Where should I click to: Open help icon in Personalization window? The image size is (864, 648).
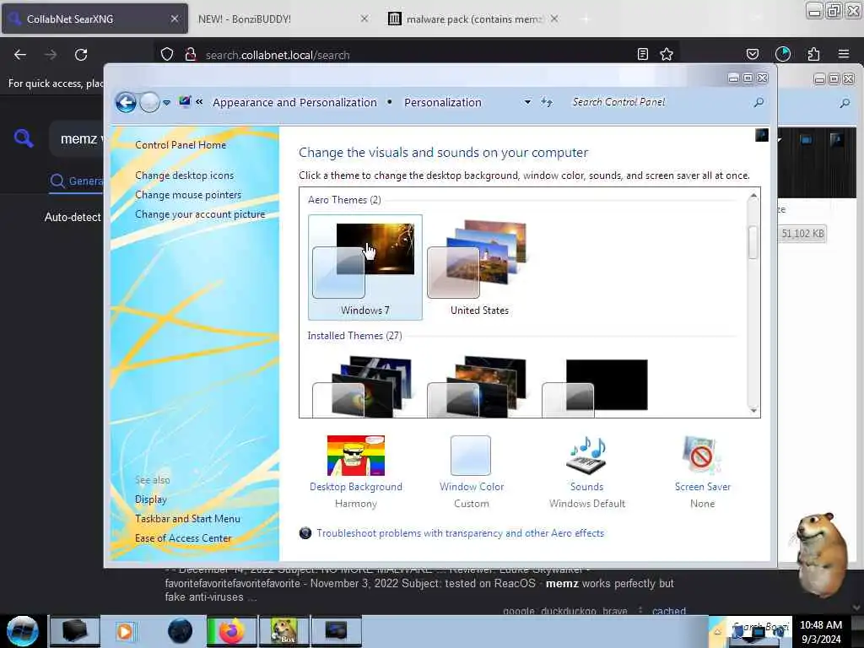click(762, 135)
